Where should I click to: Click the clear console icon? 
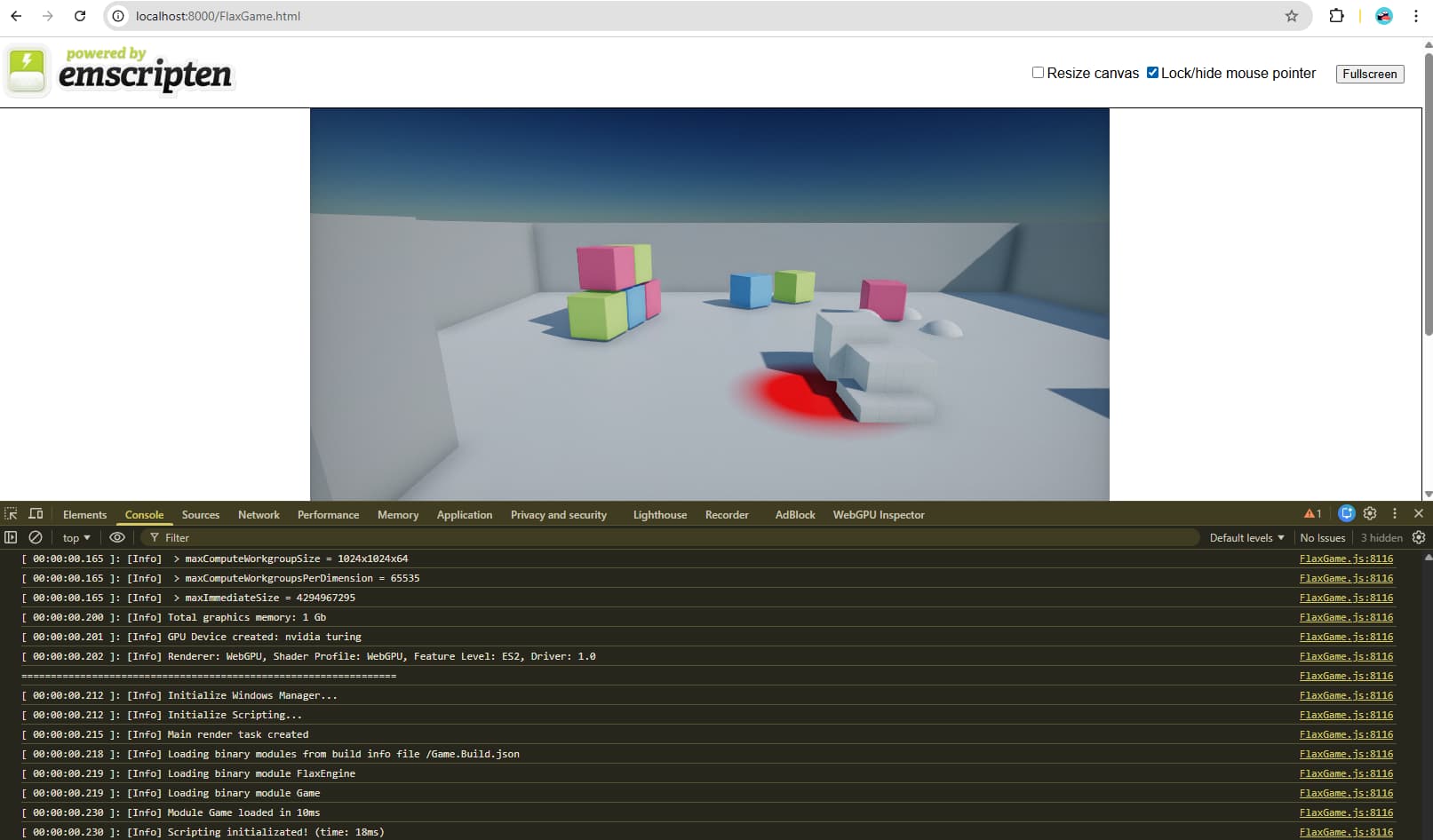36,537
